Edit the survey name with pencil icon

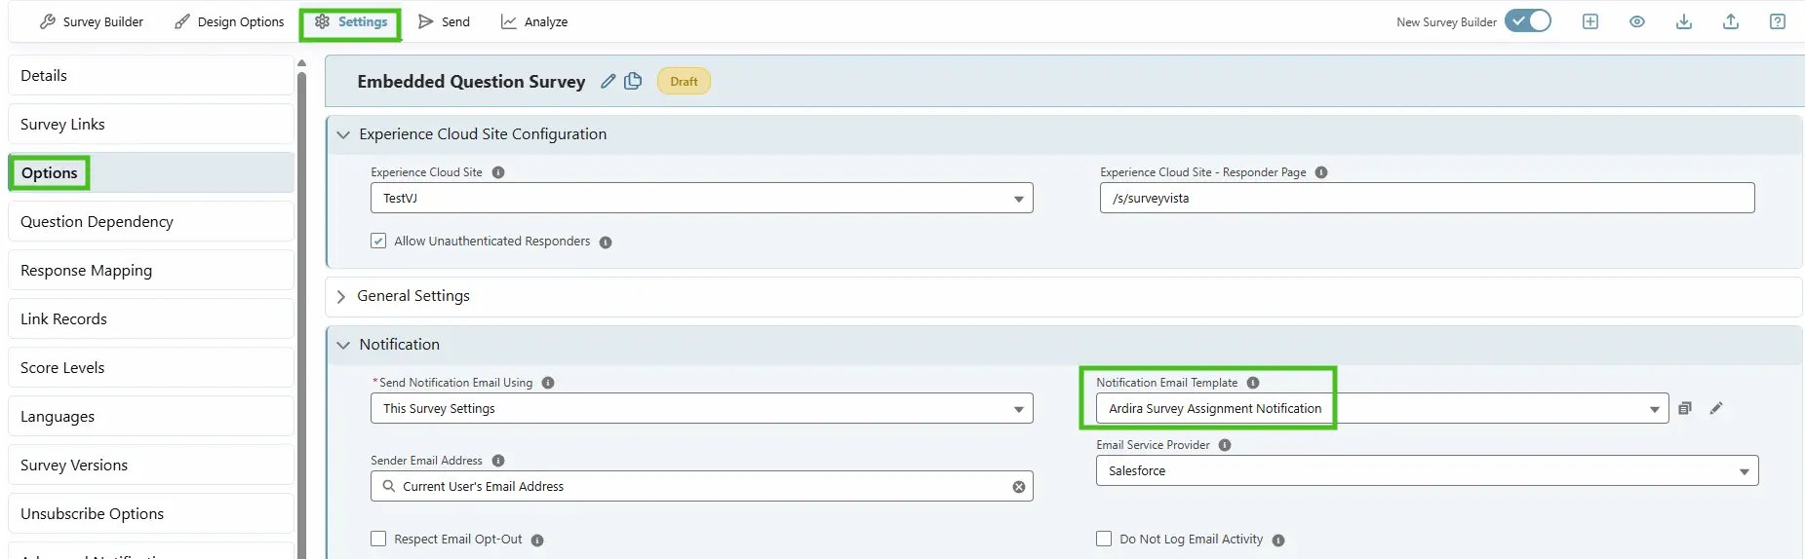608,81
